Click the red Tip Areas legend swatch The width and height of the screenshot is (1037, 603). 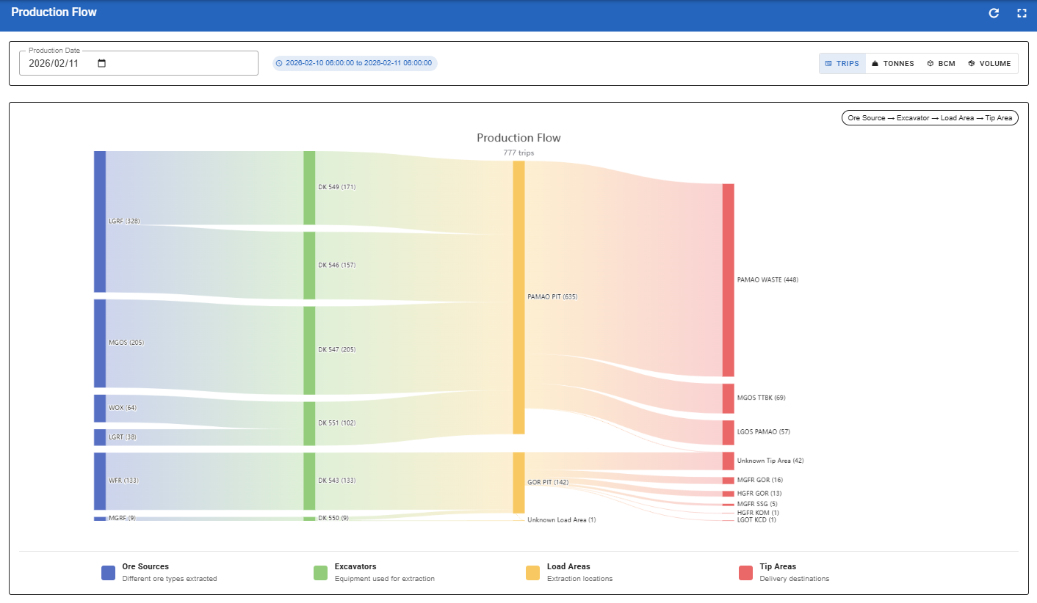[x=745, y=573]
